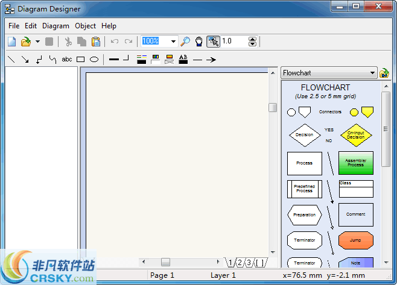Switch to page tab 2
Screen dimensions: 397x285
[240, 263]
